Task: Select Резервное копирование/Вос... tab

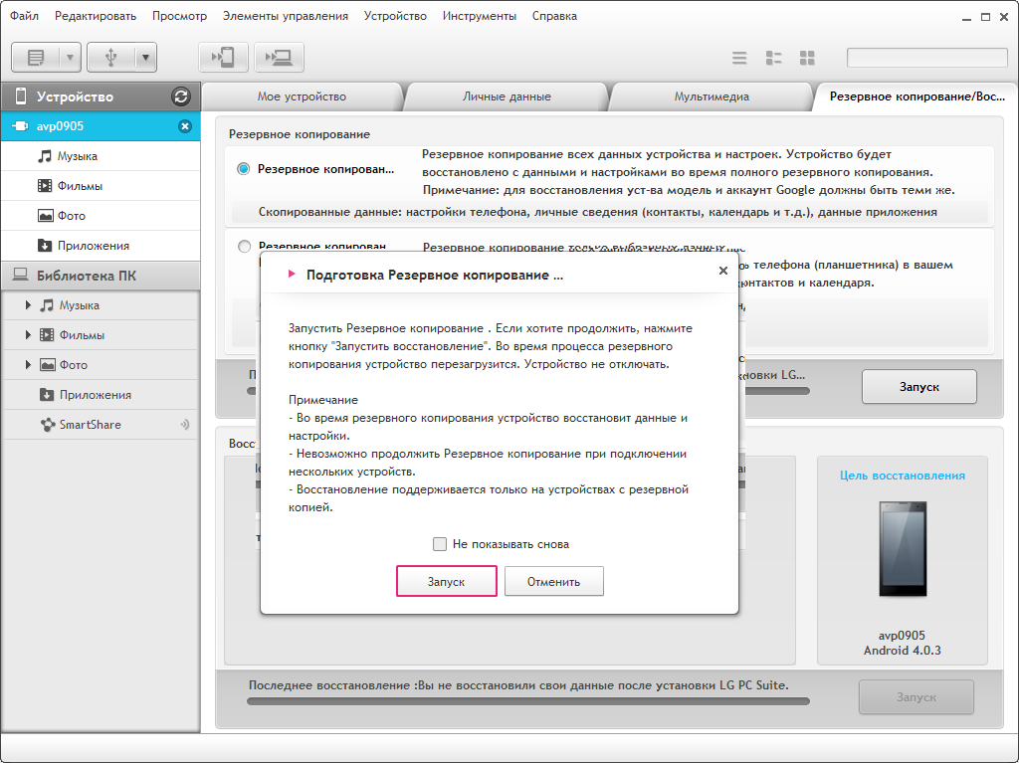Action: [917, 96]
